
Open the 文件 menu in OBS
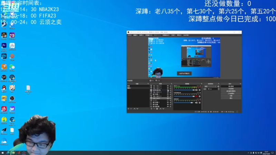click(x=129, y=35)
